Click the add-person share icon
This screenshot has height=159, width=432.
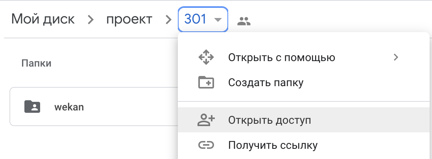click(x=206, y=120)
